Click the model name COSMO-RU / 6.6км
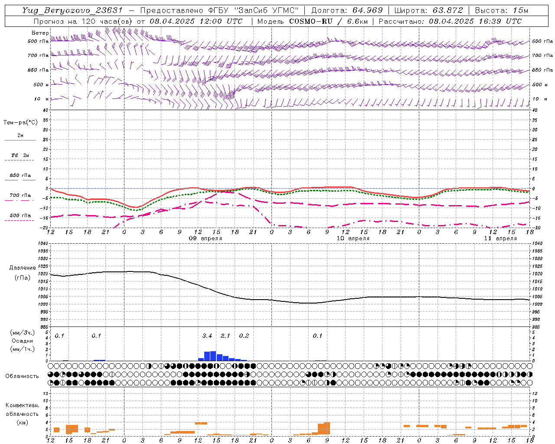This screenshot has height=444, width=555. pos(328,21)
